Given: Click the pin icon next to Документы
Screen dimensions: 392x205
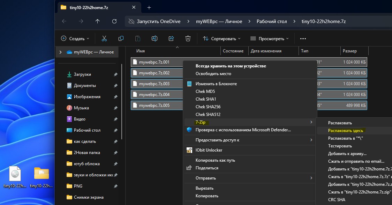Looking at the screenshot, I should pyautogui.click(x=115, y=86).
